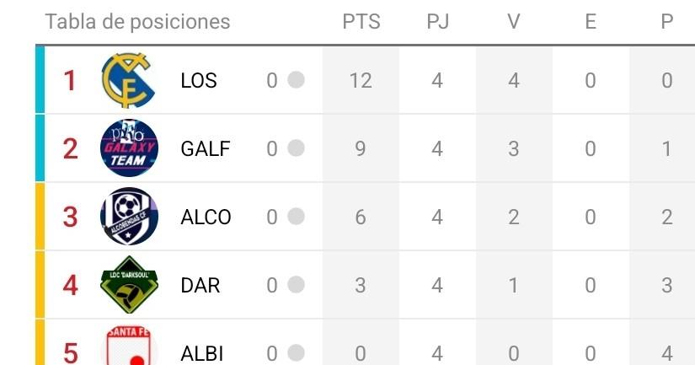Select the E draws column header
Screen dimensions: 695x365
pyautogui.click(x=591, y=22)
